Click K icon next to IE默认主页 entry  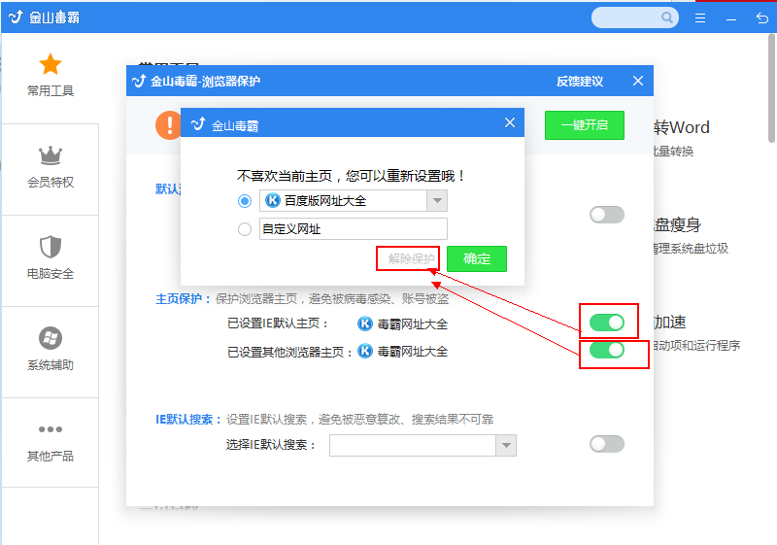click(x=365, y=324)
